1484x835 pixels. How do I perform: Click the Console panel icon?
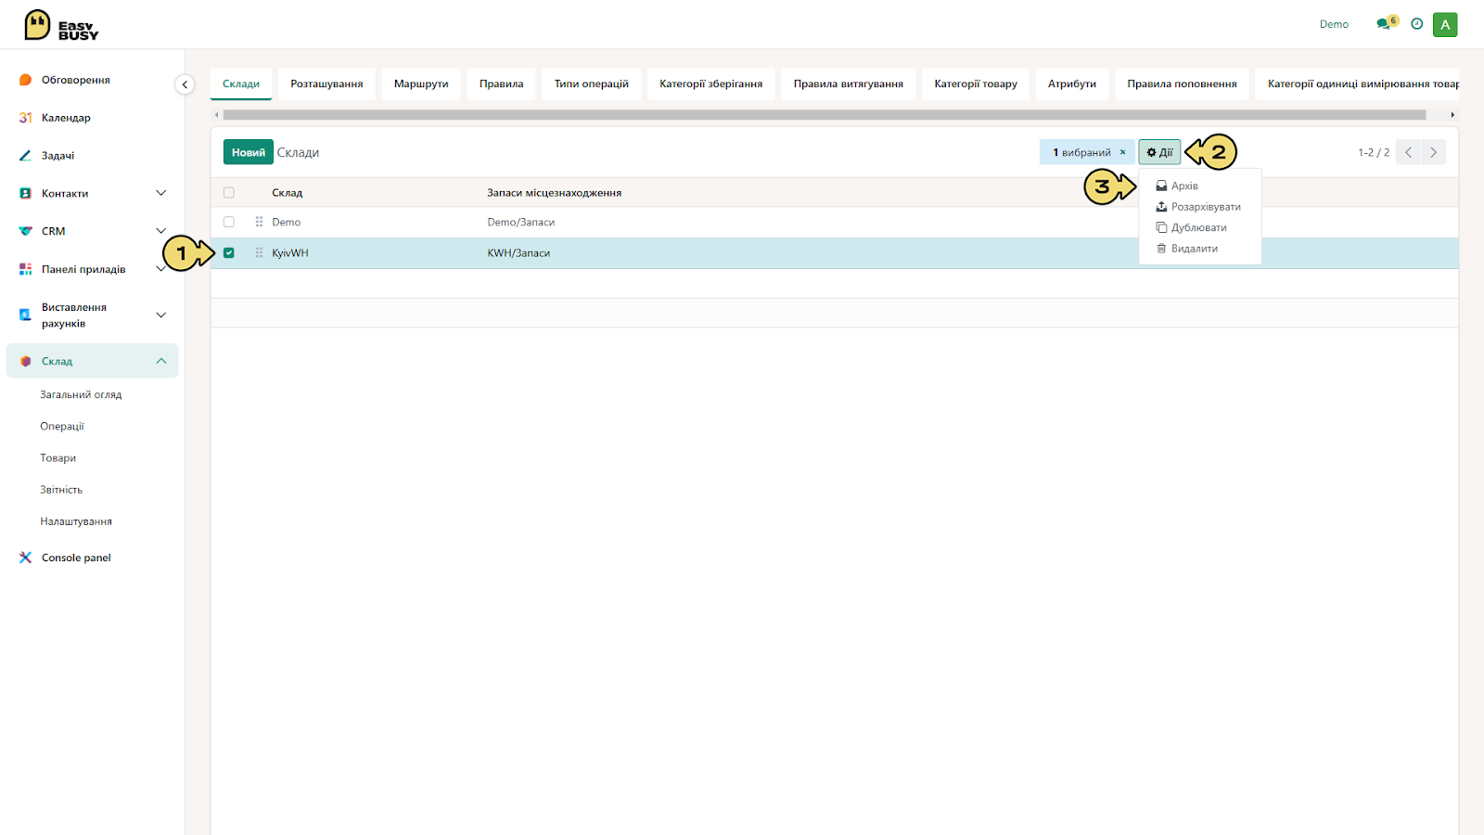coord(25,558)
